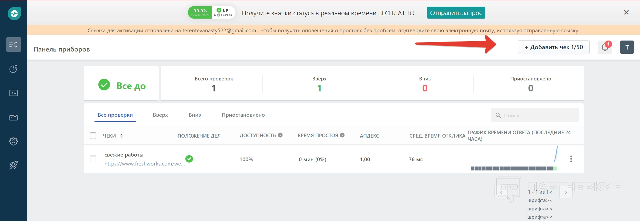Open the badges sidebar icon
This screenshot has height=221, width=640.
[x=14, y=117]
